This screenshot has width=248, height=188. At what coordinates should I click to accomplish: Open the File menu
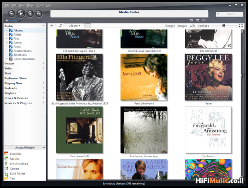tap(7, 5)
